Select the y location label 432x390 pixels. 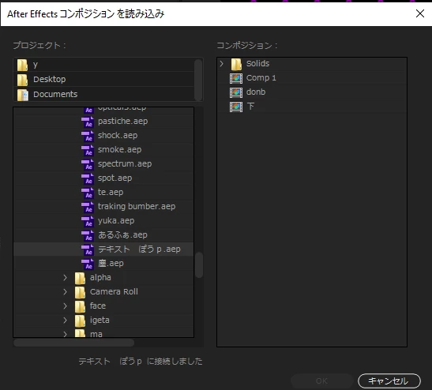tap(36, 66)
